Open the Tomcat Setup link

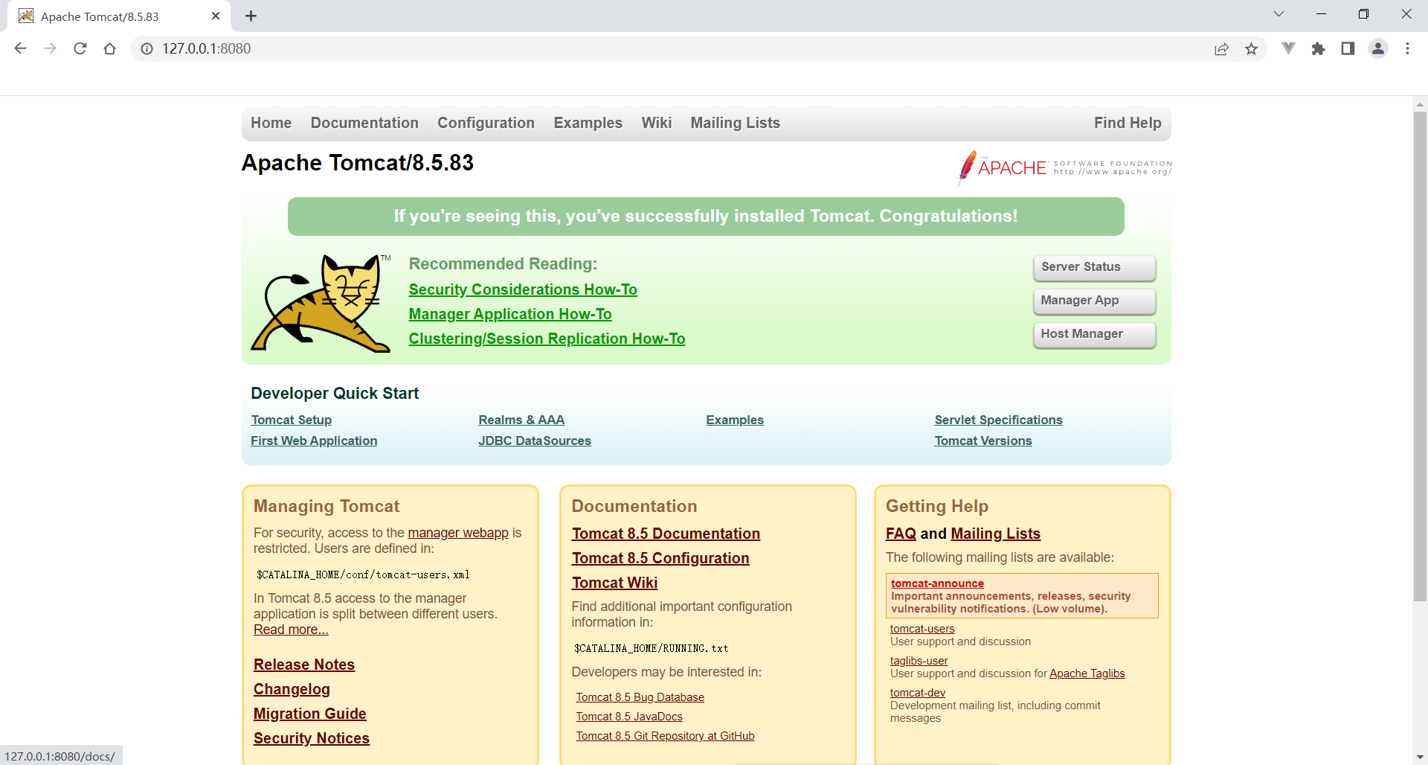292,420
